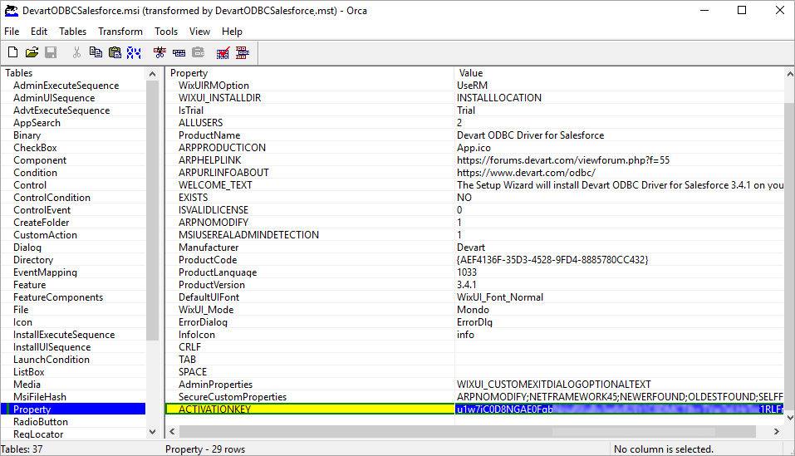The height and width of the screenshot is (456, 795).
Task: Select the SecureCustomProperties property
Action: point(233,397)
